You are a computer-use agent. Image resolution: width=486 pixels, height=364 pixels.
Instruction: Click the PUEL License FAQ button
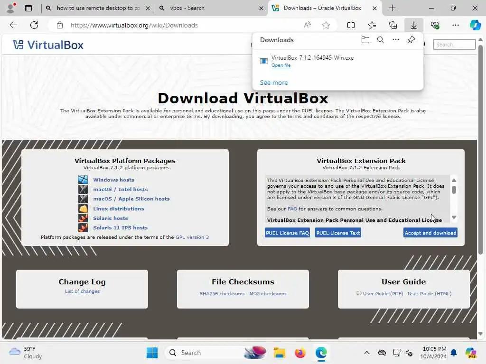click(287, 233)
